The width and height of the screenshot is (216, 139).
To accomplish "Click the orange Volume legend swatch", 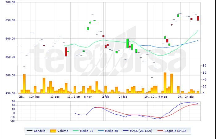I will tap(53, 131).
